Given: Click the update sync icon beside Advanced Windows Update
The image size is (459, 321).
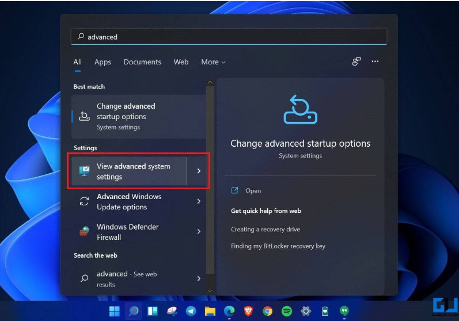Looking at the screenshot, I should tap(84, 201).
